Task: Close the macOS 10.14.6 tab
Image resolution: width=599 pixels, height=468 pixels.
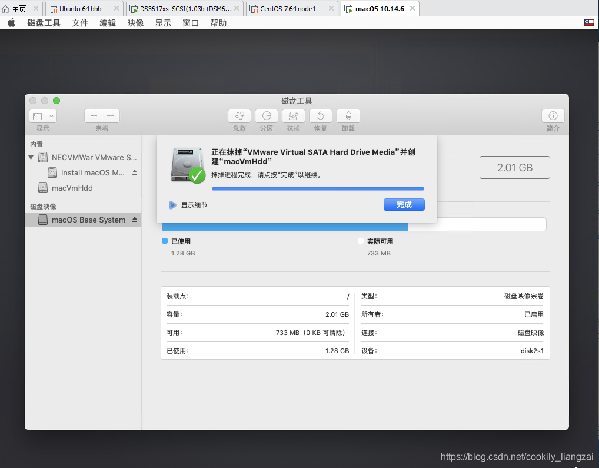Action: (412, 8)
